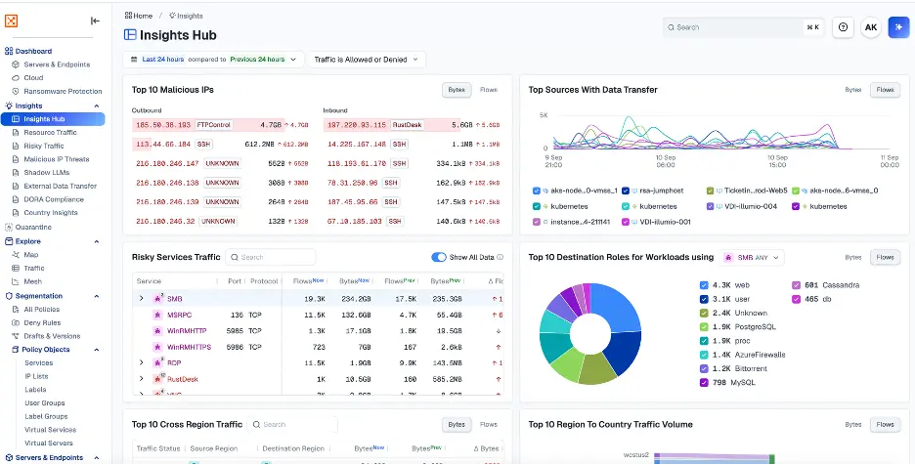Open DORA Compliance in sidebar
The image size is (915, 465).
click(54, 199)
